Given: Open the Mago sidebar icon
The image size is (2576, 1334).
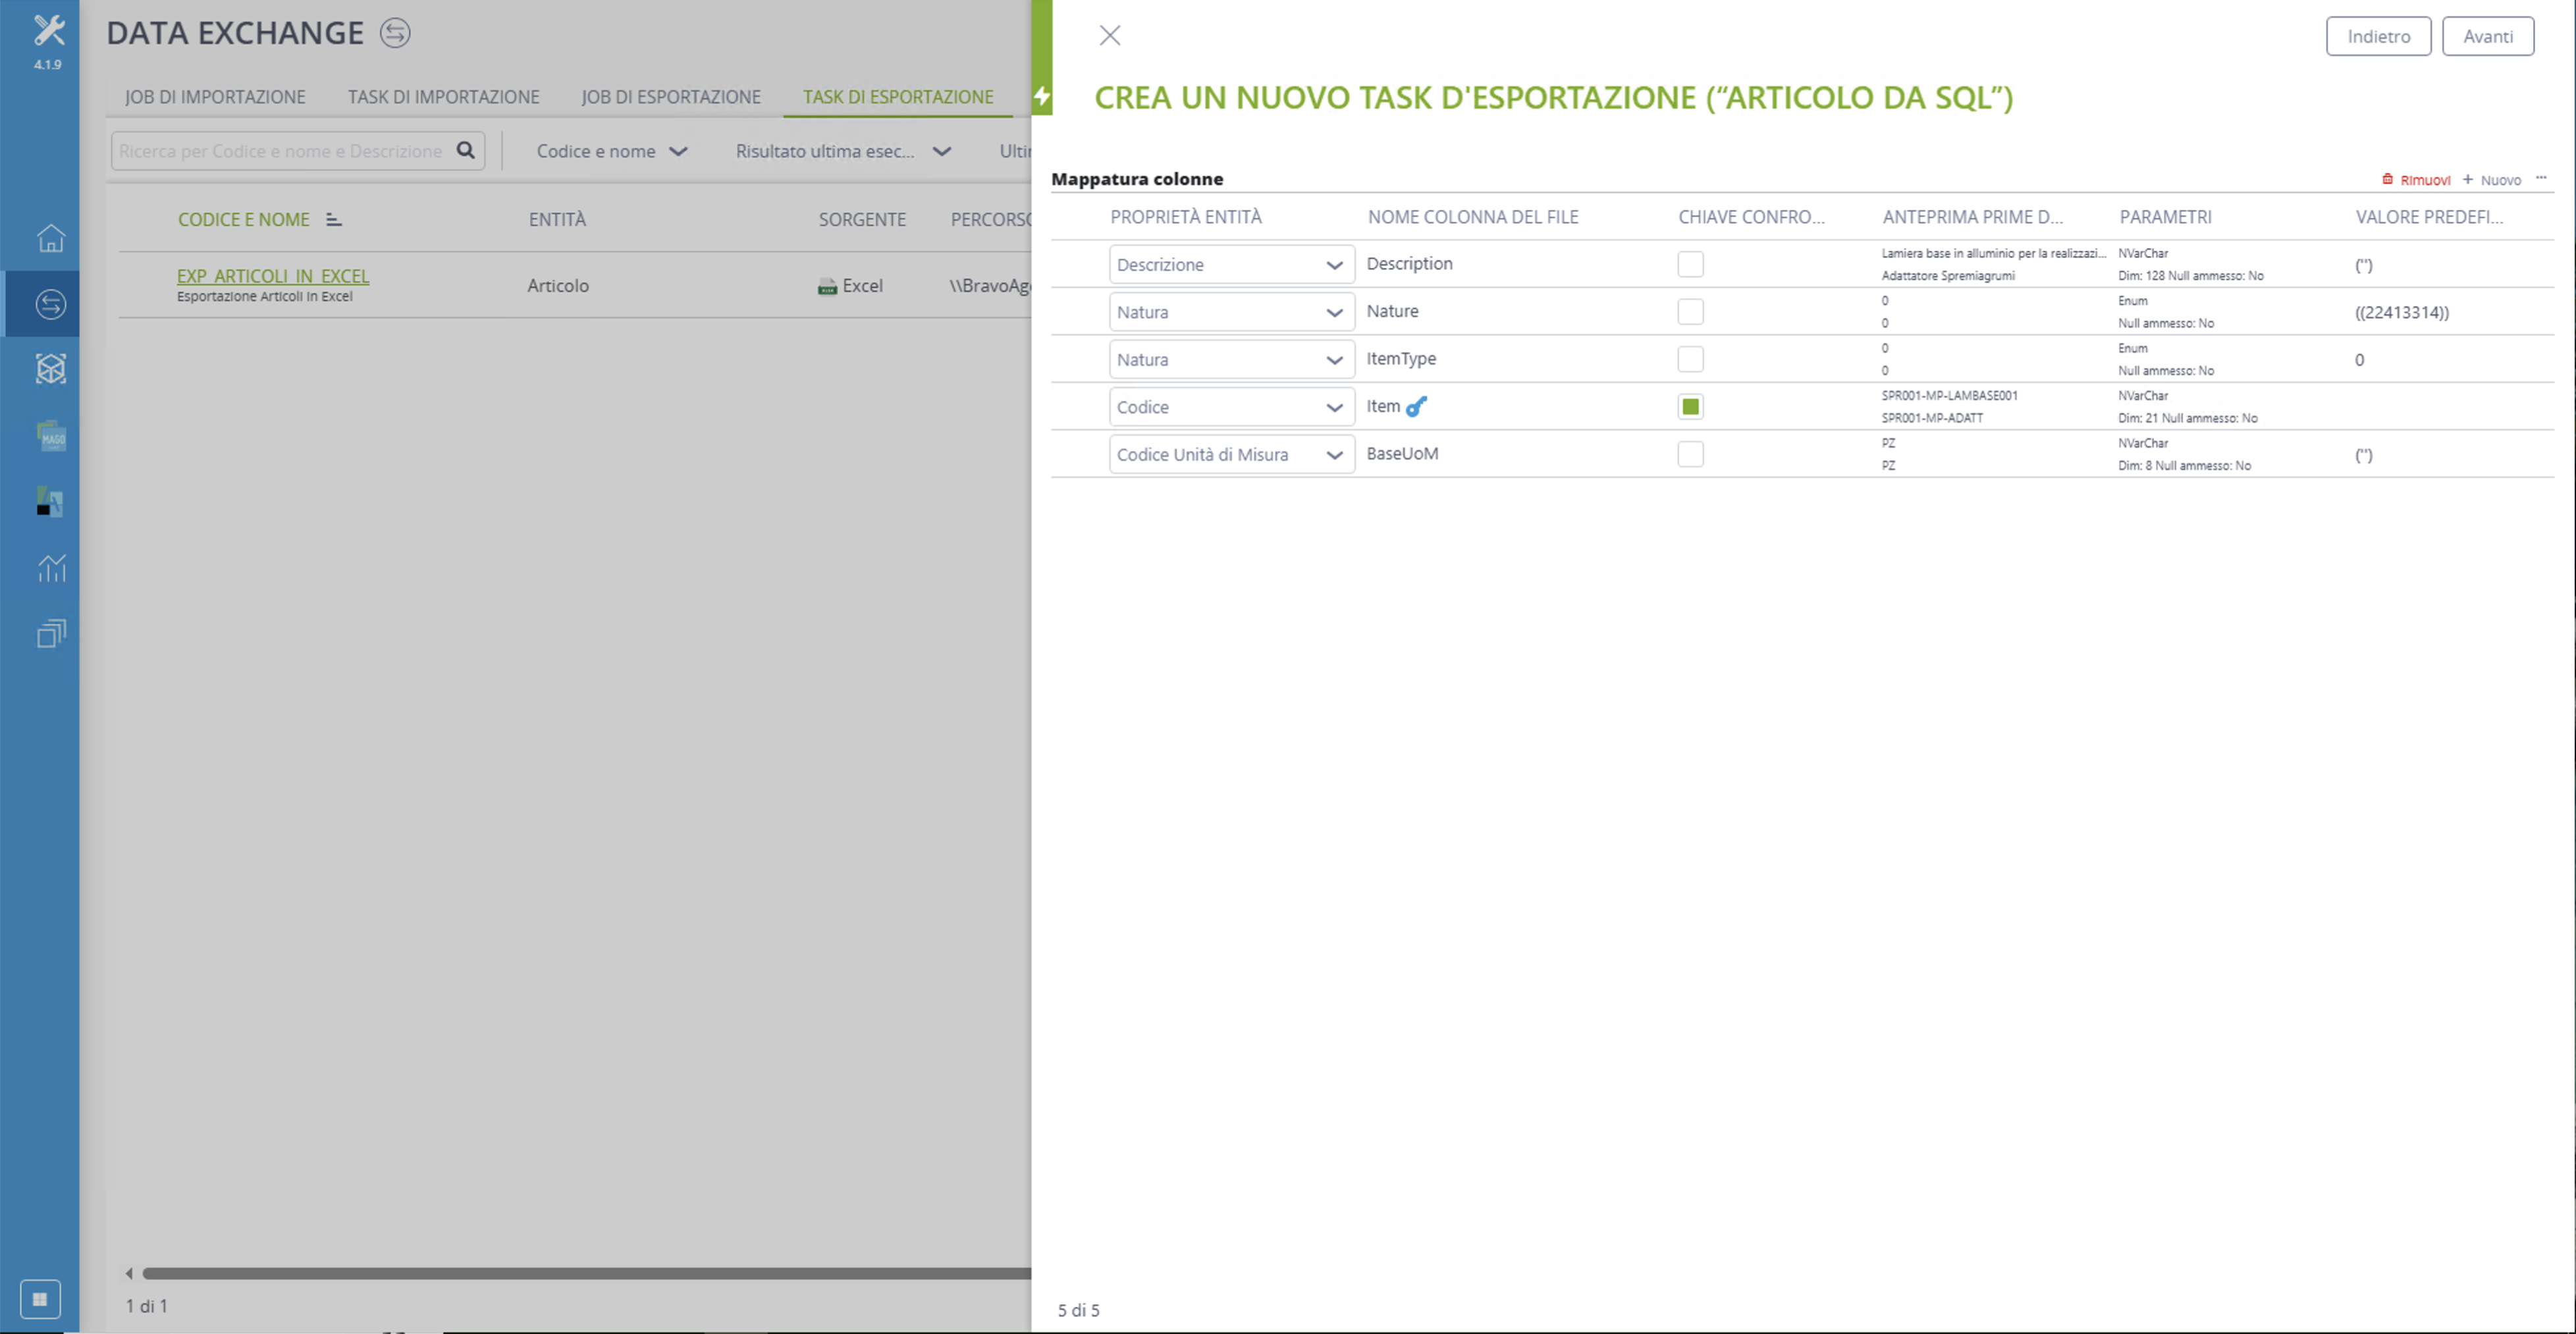Looking at the screenshot, I should (50, 435).
